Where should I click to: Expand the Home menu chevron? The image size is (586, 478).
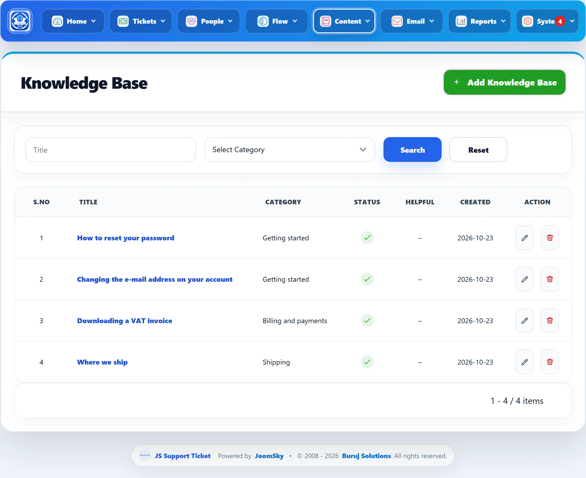pos(93,21)
